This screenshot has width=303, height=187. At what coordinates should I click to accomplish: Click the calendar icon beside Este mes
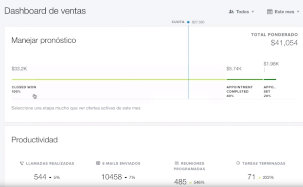tap(269, 12)
